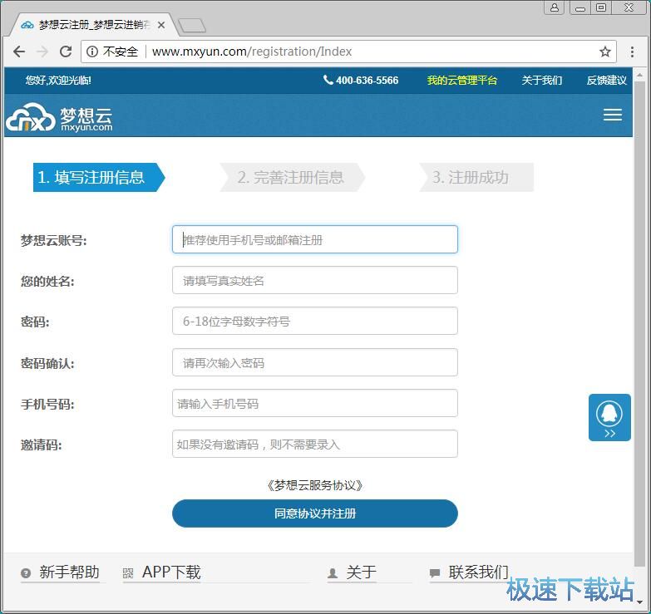Click the site info icon beside 不安全
This screenshot has height=614, width=651.
[92, 52]
